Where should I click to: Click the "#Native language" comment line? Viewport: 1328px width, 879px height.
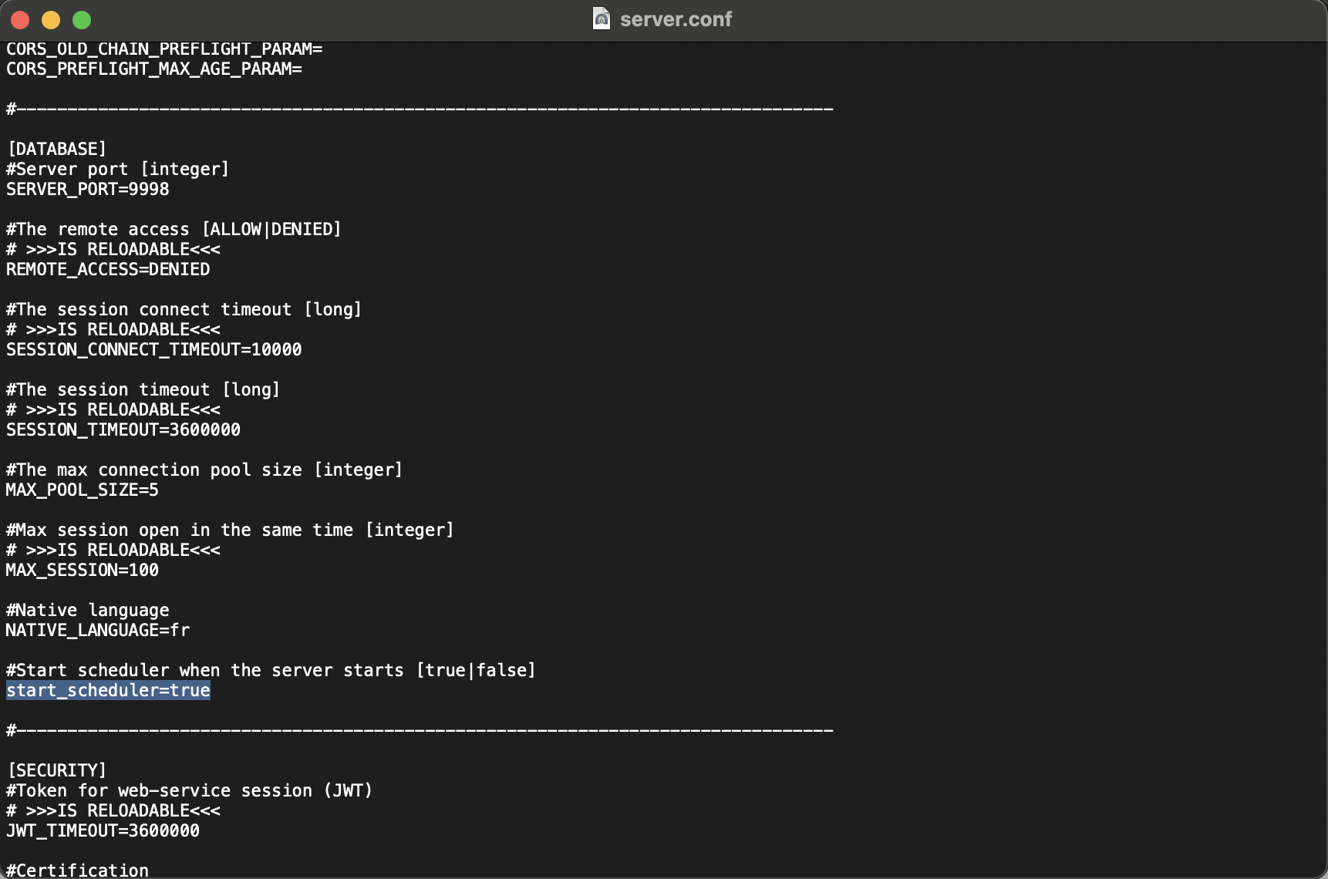coord(88,611)
